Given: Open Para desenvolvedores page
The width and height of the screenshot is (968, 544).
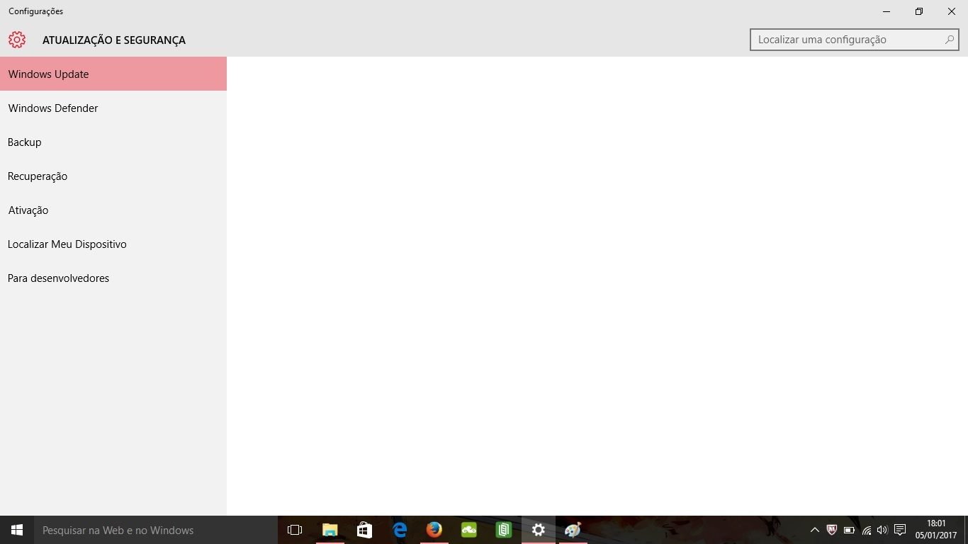Looking at the screenshot, I should tap(113, 278).
